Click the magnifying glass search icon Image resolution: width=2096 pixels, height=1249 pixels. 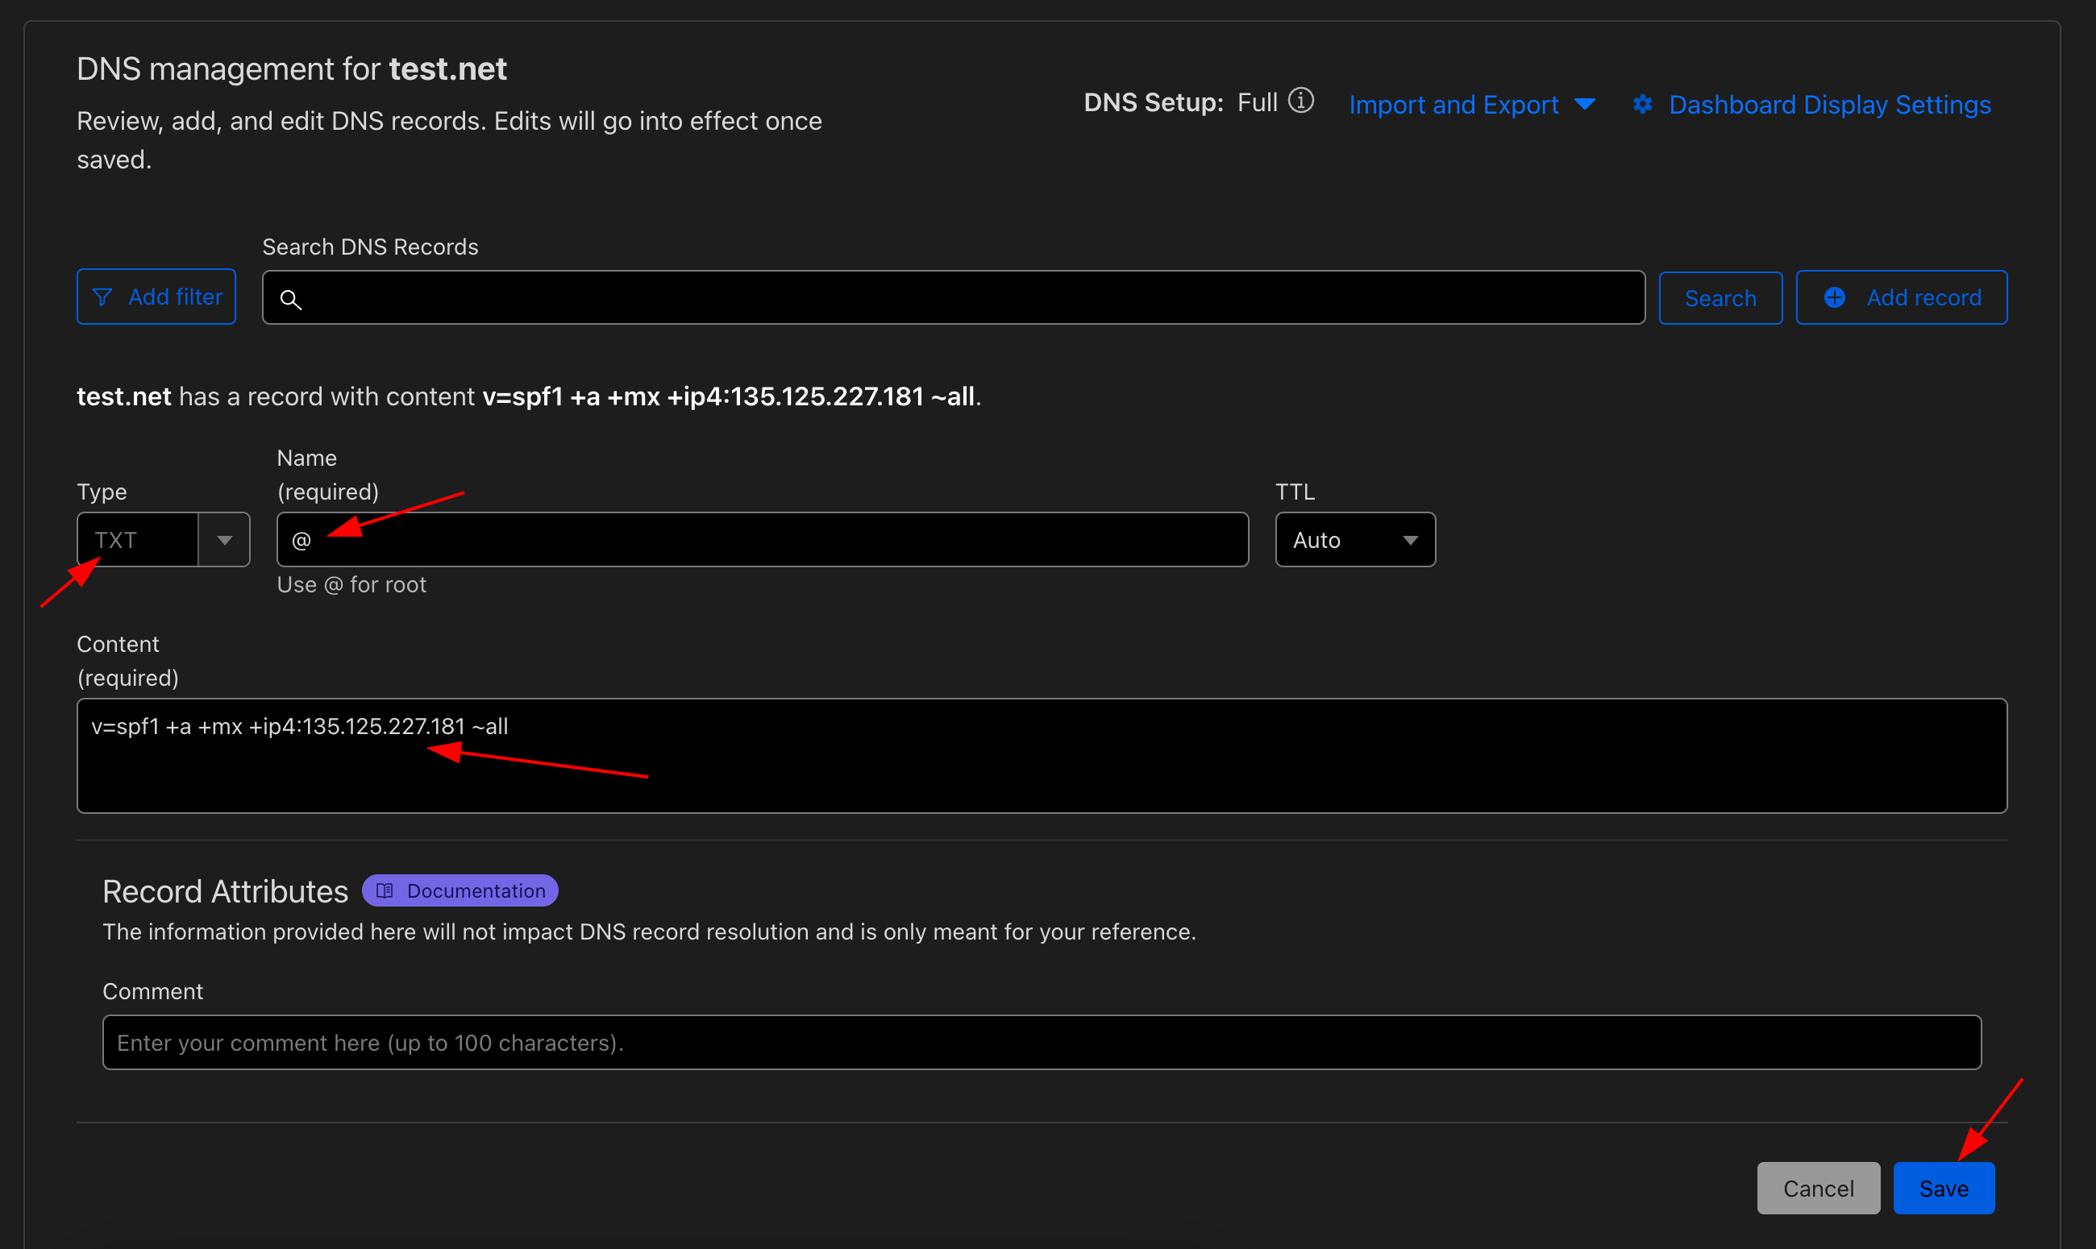click(x=290, y=299)
